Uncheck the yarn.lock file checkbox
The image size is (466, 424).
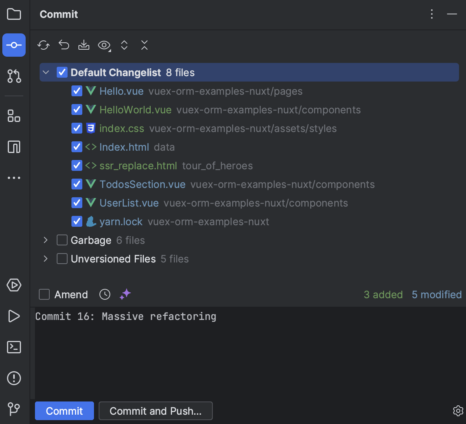pos(77,222)
